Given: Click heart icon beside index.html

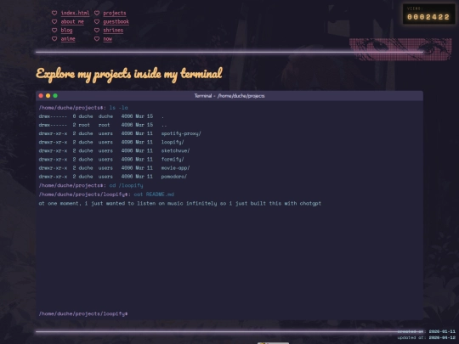Looking at the screenshot, I should (x=54, y=13).
